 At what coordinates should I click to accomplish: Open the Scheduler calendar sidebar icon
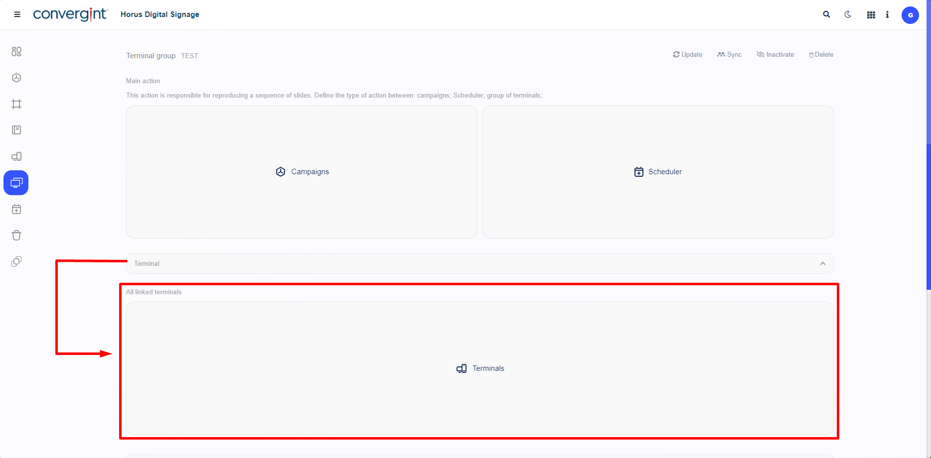click(x=16, y=209)
